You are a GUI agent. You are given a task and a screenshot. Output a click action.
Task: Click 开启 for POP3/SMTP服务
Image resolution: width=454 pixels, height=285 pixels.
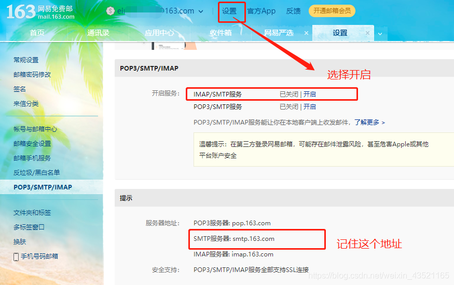pyautogui.click(x=310, y=106)
